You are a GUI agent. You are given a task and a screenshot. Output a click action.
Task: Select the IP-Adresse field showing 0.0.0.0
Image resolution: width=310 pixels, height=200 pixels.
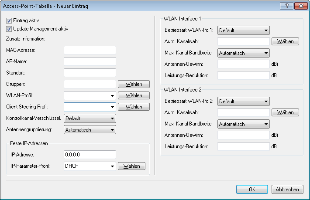90,155
